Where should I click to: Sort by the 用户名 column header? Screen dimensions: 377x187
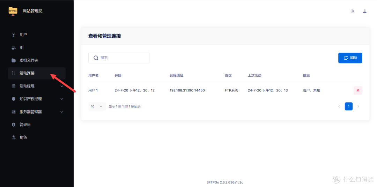94,75
